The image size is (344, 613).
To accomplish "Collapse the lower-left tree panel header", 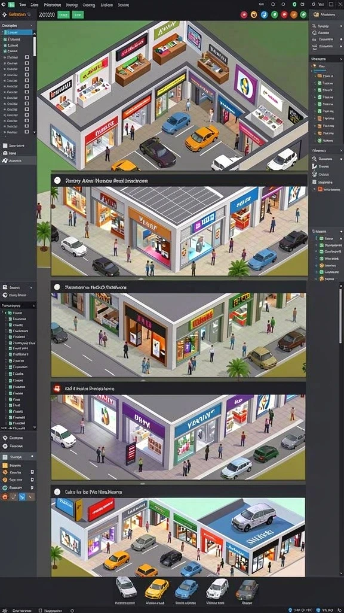I will tap(33, 305).
